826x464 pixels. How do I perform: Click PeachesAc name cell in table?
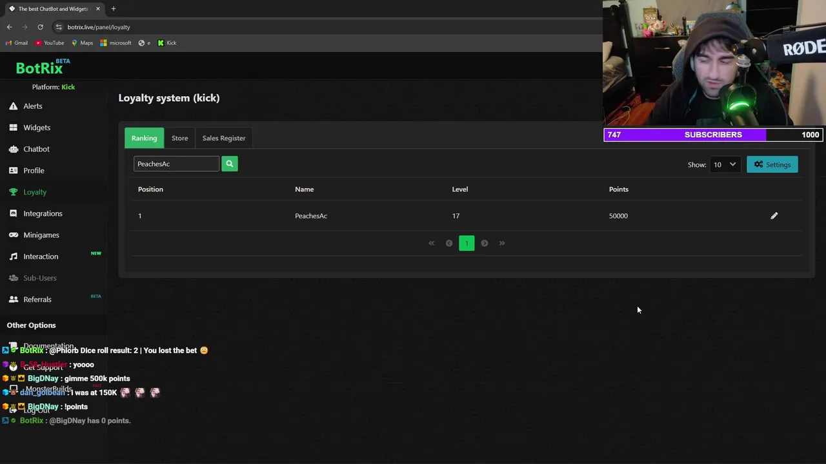pos(311,216)
